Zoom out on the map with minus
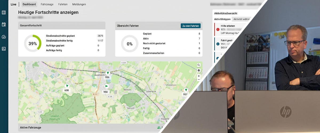This screenshot has height=133, width=320. pyautogui.click(x=199, y=80)
